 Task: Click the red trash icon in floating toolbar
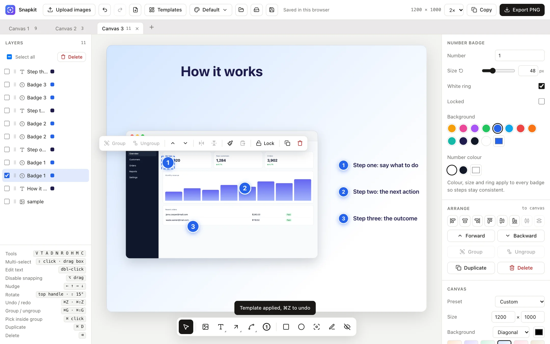[x=300, y=143]
